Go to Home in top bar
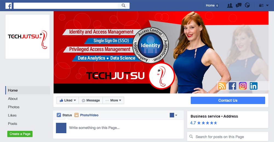The width and height of the screenshot is (274, 142). pyautogui.click(x=210, y=5)
